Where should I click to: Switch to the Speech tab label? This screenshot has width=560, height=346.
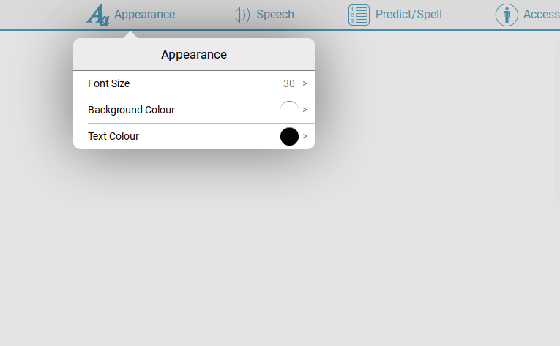click(x=275, y=15)
